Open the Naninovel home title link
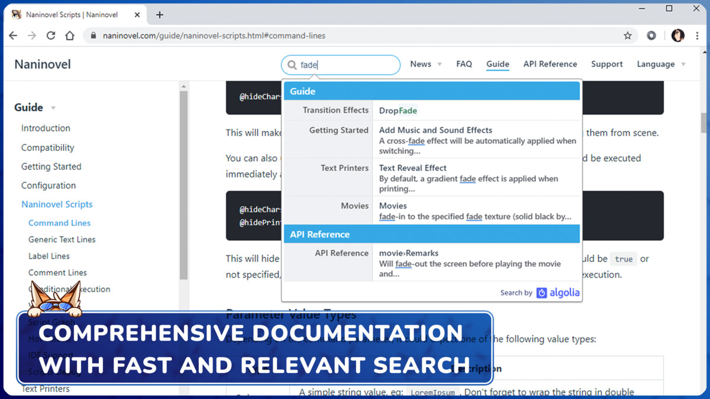Image resolution: width=710 pixels, height=399 pixels. click(43, 64)
